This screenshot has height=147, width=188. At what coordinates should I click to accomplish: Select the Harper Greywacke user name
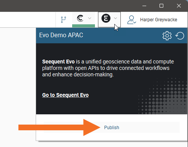(159, 20)
